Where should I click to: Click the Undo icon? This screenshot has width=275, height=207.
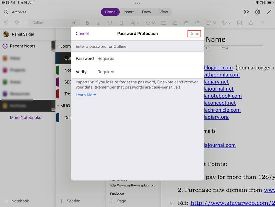tap(6, 23)
